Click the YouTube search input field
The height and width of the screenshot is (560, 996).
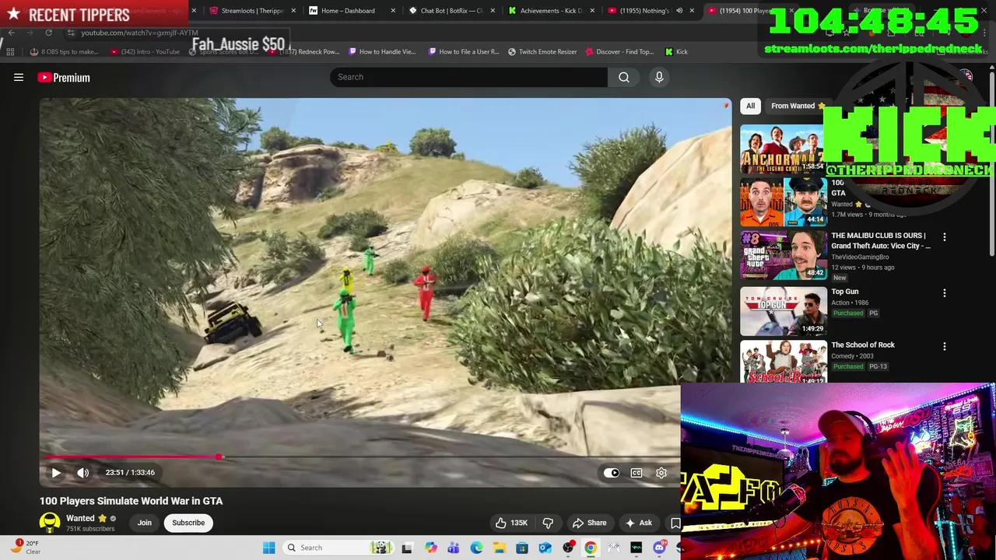pyautogui.click(x=468, y=77)
